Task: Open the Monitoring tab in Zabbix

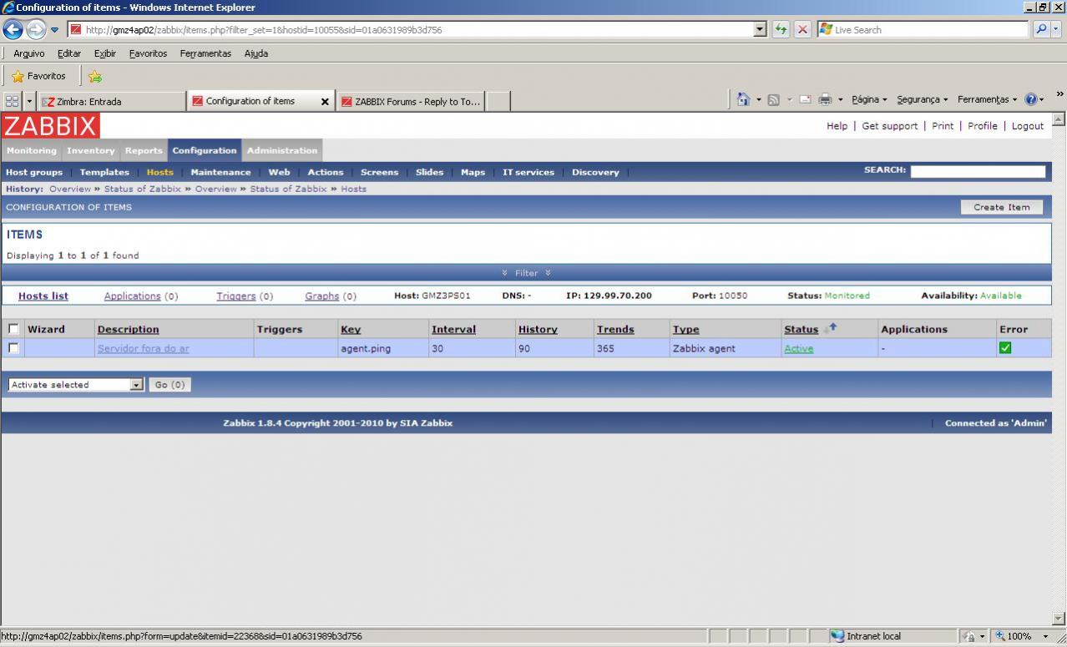Action: click(x=32, y=151)
